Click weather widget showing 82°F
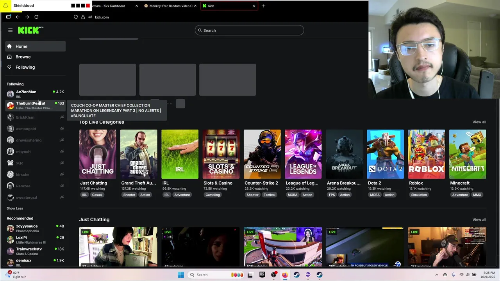Viewport: 500px width, 281px height. click(16, 275)
